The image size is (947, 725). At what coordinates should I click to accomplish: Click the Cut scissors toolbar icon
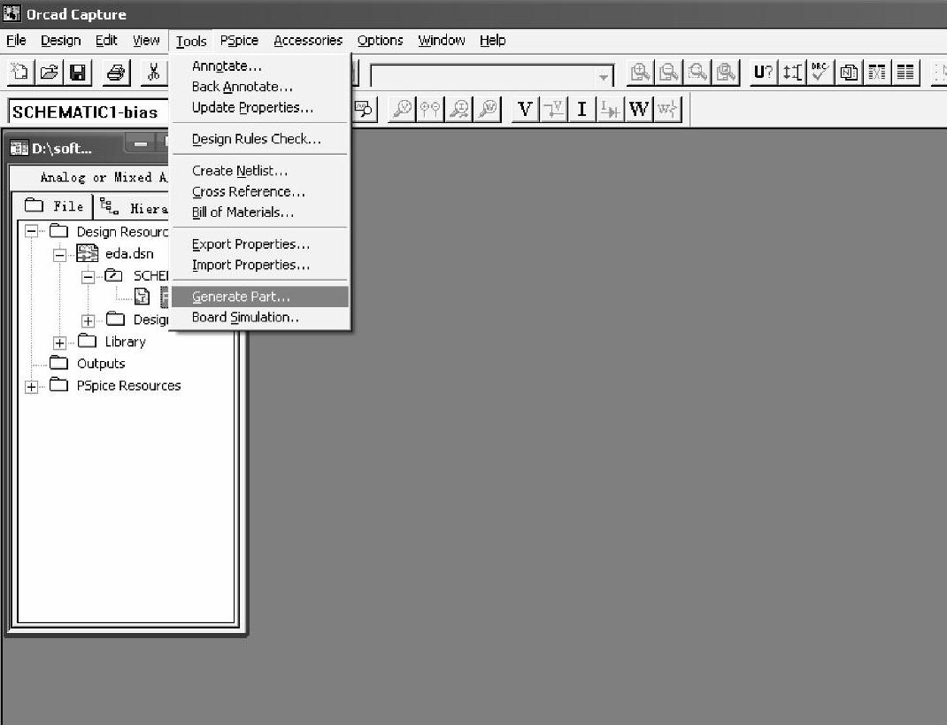pyautogui.click(x=154, y=73)
